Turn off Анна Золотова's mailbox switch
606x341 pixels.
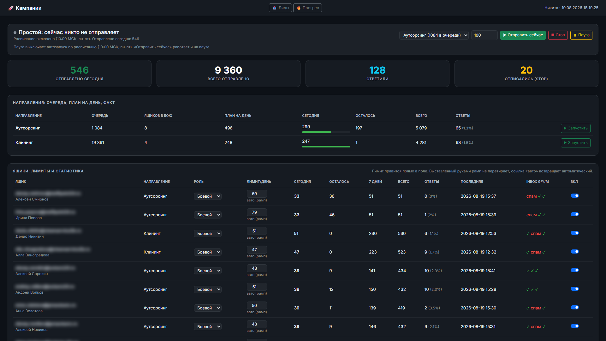point(574,308)
